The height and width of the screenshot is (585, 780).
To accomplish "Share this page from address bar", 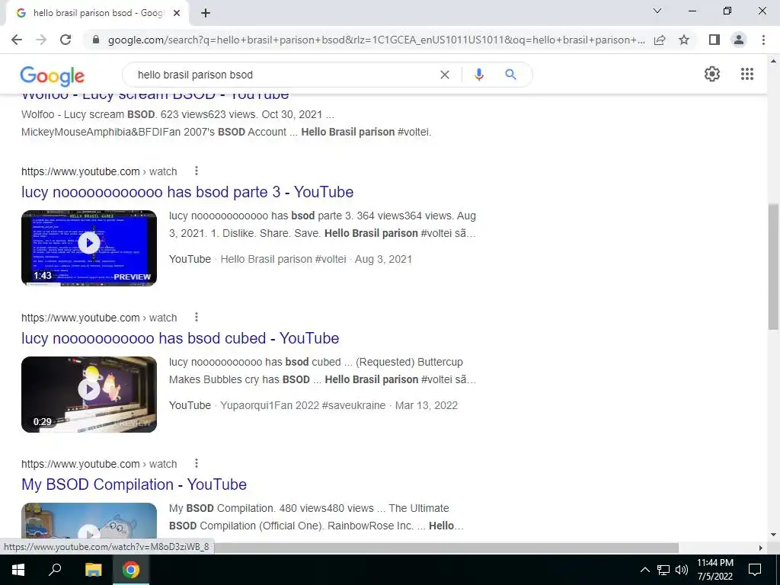I will click(660, 40).
